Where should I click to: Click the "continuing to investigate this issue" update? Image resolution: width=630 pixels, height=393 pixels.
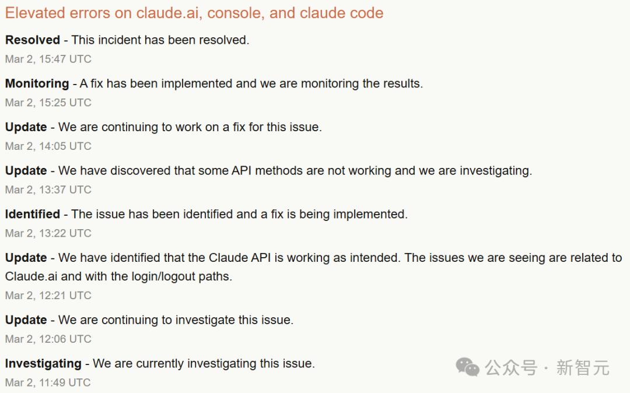point(176,320)
